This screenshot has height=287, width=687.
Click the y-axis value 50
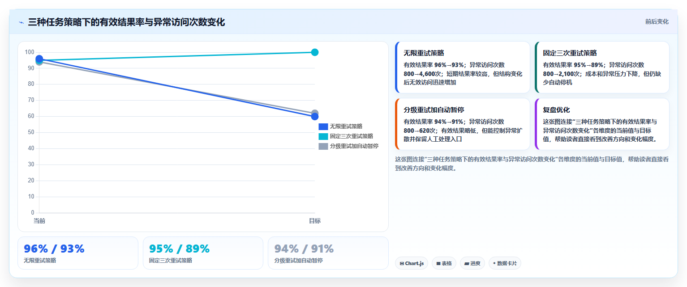pyautogui.click(x=31, y=132)
